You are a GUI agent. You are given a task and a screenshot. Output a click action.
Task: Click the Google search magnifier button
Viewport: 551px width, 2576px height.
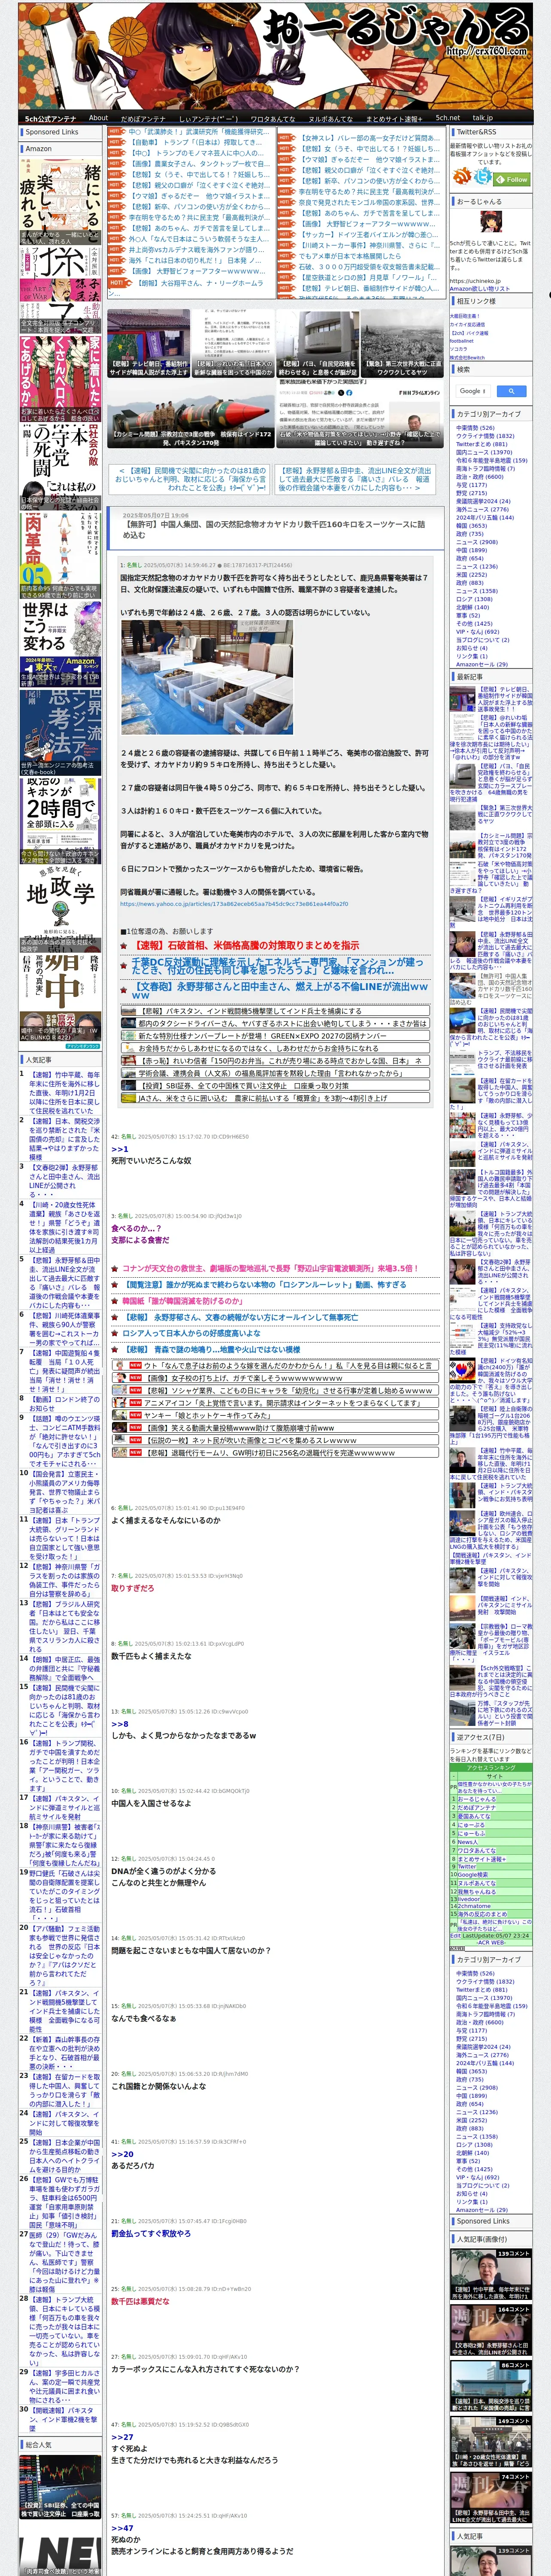[x=511, y=391]
